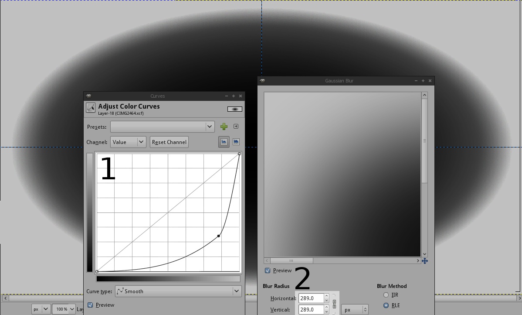Switch the histogram to logarithmic view
Image resolution: width=522 pixels, height=315 pixels.
236,142
